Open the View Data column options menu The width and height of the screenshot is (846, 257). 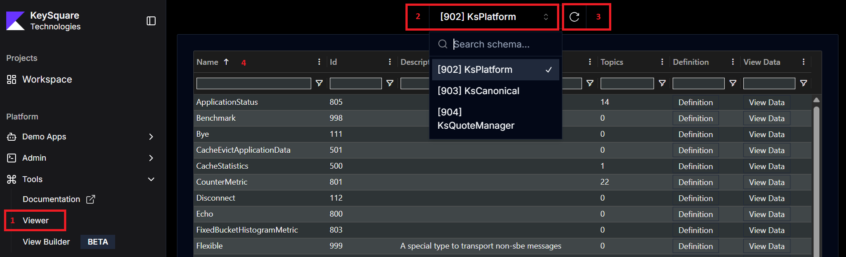tap(803, 62)
